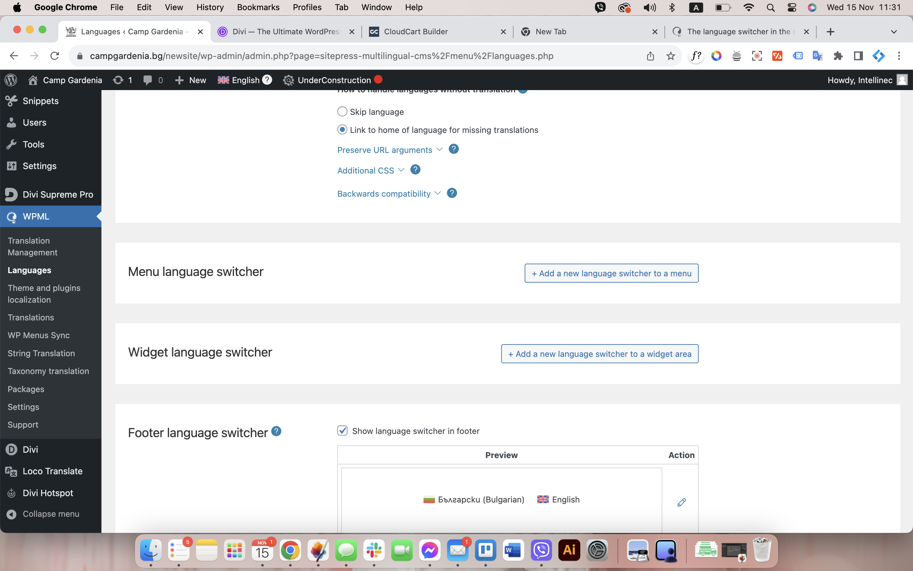Click help icon next to Preserve URL arguments
The width and height of the screenshot is (913, 571).
pos(453,149)
